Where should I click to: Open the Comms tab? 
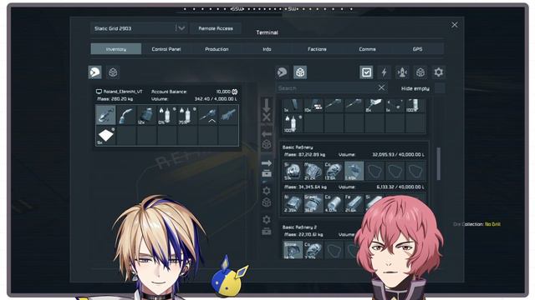(x=367, y=49)
